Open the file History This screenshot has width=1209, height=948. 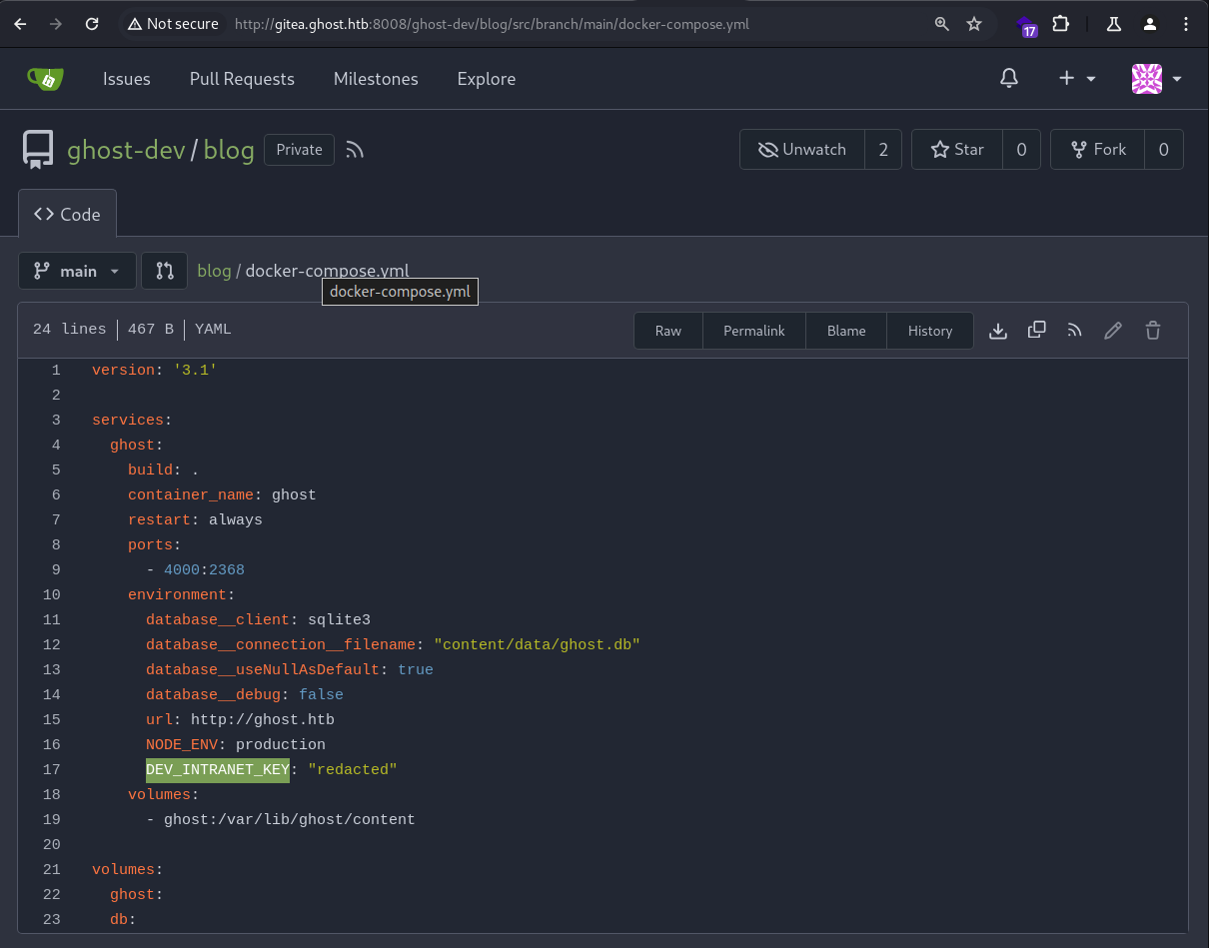[930, 331]
